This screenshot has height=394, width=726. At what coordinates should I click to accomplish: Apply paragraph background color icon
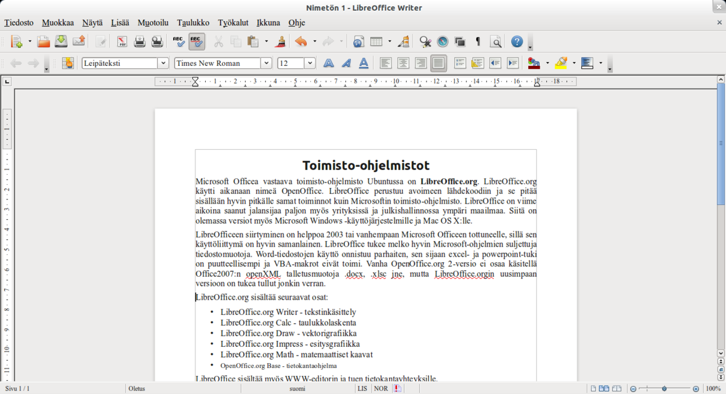point(587,63)
